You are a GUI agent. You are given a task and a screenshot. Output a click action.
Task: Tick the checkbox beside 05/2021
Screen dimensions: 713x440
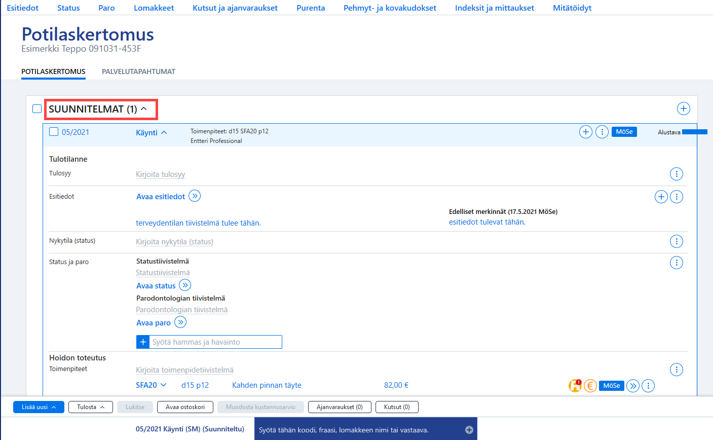click(54, 132)
